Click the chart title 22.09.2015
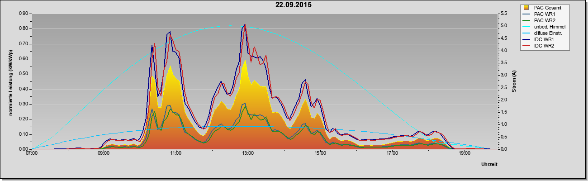Screen dimensions: 588x181 click(x=294, y=5)
